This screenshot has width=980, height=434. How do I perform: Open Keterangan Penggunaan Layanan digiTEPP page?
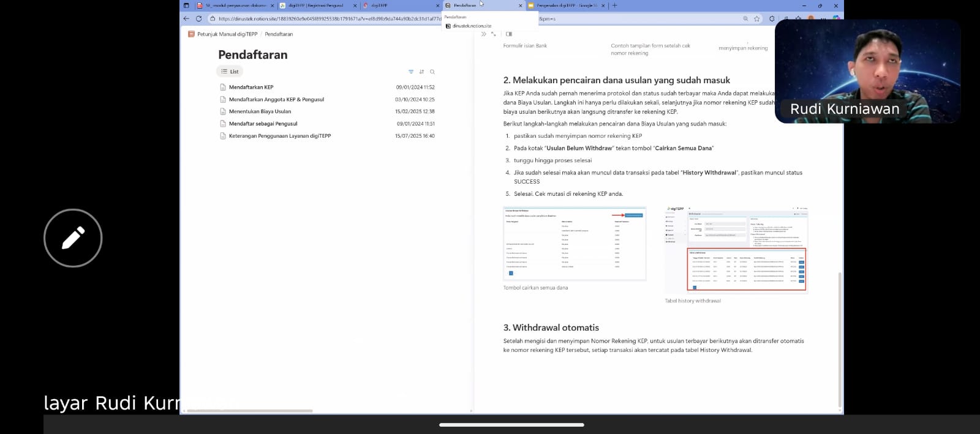point(279,136)
